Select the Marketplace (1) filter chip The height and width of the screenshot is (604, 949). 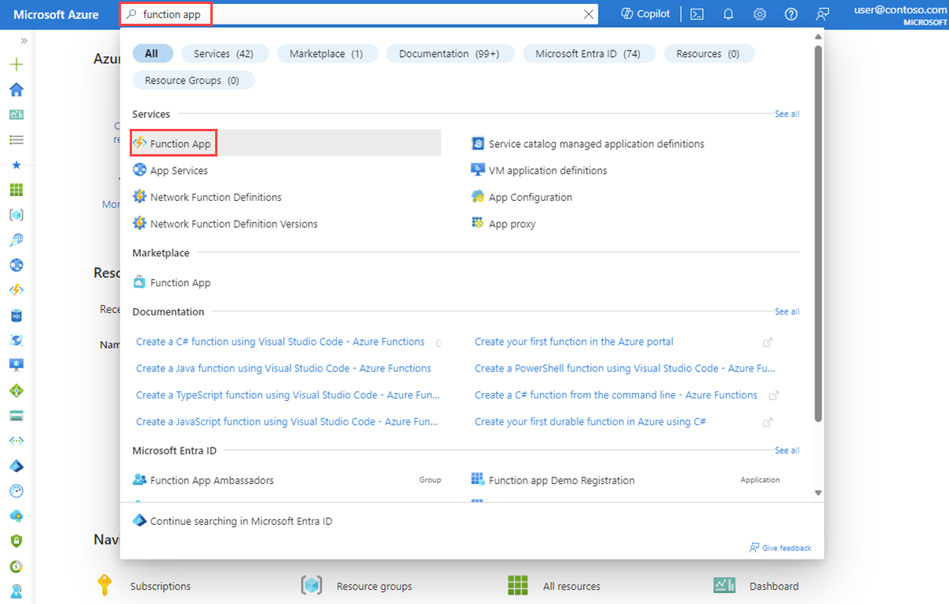point(326,54)
